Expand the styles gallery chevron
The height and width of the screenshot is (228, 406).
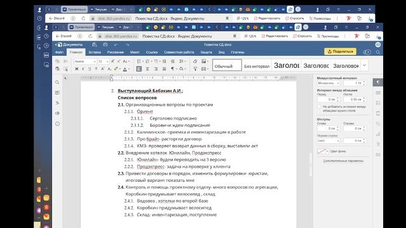click(364, 65)
